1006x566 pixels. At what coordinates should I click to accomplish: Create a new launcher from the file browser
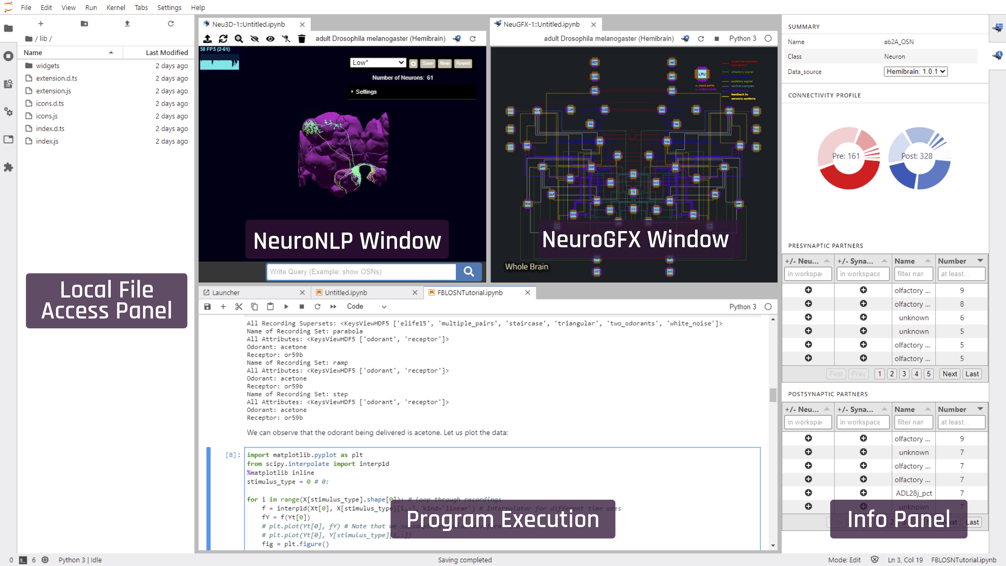pos(41,24)
